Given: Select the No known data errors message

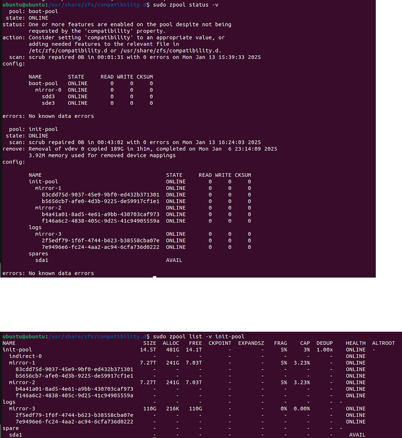Looking at the screenshot, I should 62,116.
